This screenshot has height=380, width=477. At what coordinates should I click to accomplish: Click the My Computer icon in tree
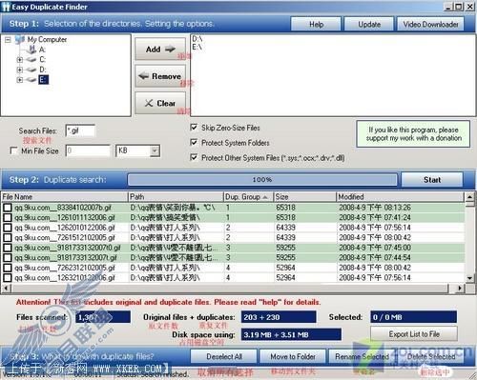point(20,40)
